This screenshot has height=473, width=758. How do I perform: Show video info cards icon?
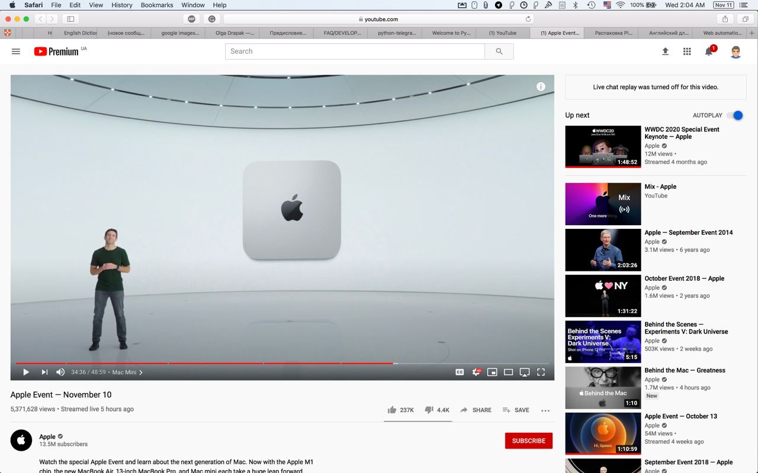point(541,86)
